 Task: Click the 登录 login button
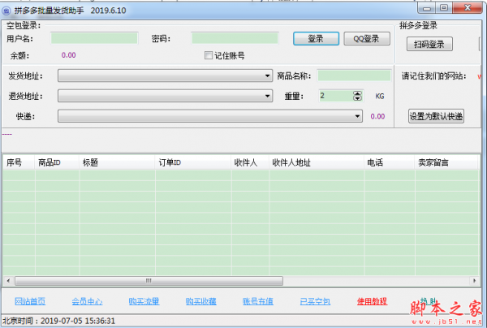(x=316, y=38)
